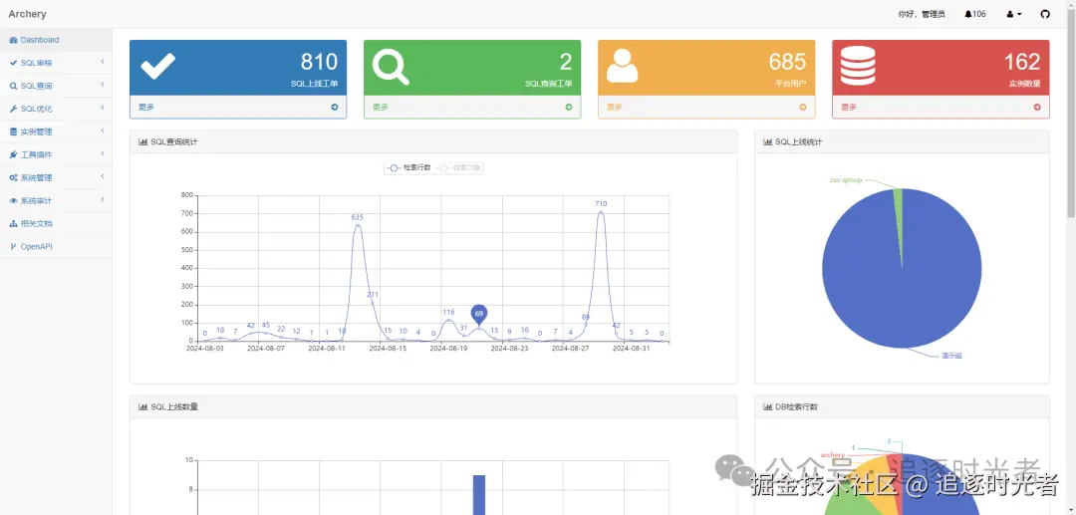Click the 系统管理 gears sidebar icon
The width and height of the screenshot is (1076, 515).
click(x=13, y=177)
